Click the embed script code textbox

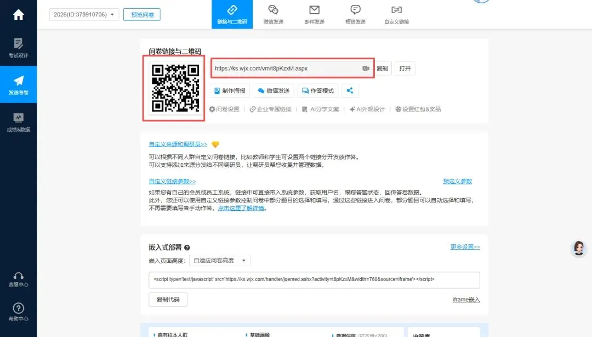[x=314, y=280]
